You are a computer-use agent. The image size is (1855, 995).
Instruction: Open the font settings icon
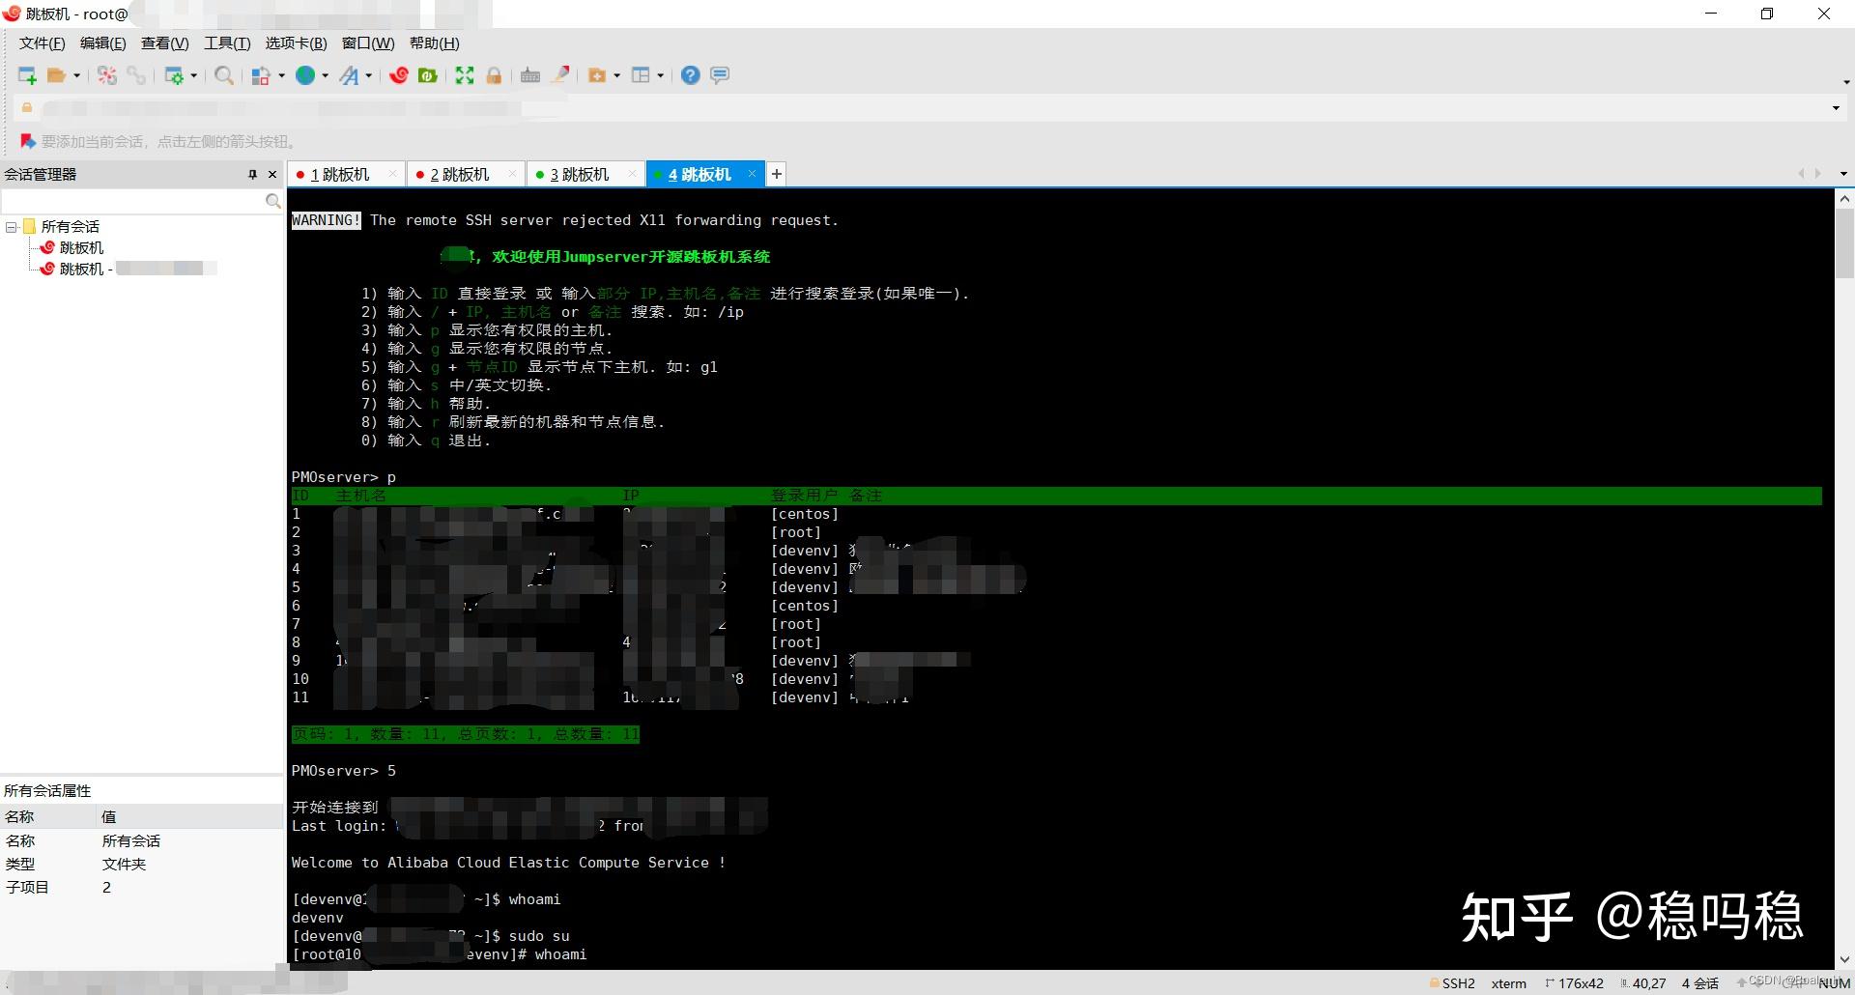click(x=349, y=75)
